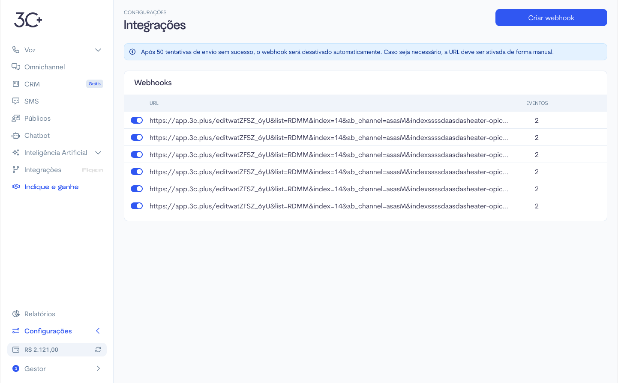Click the Públicos audience icon
618x383 pixels.
16,118
